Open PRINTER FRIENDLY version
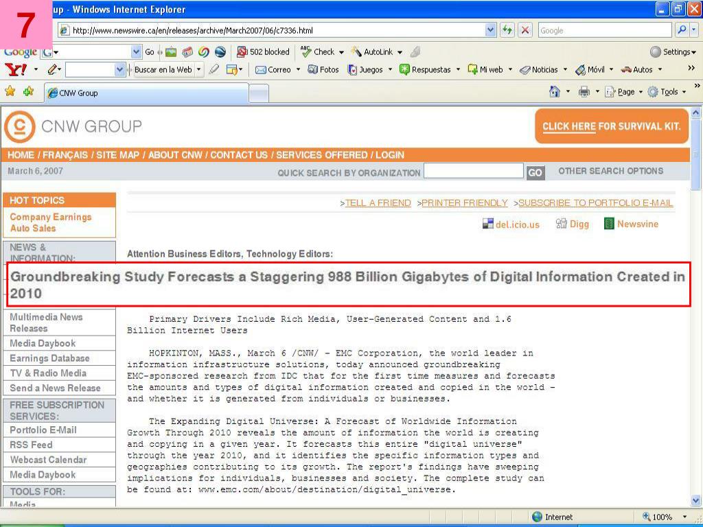Screen dimensions: 703x527 tap(465, 203)
